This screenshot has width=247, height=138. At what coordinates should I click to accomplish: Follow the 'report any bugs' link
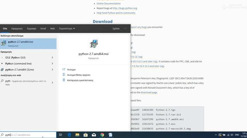point(139,27)
